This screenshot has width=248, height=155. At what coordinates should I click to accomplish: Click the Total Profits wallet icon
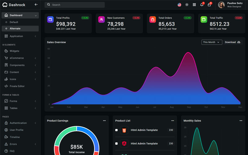(x=50, y=20)
